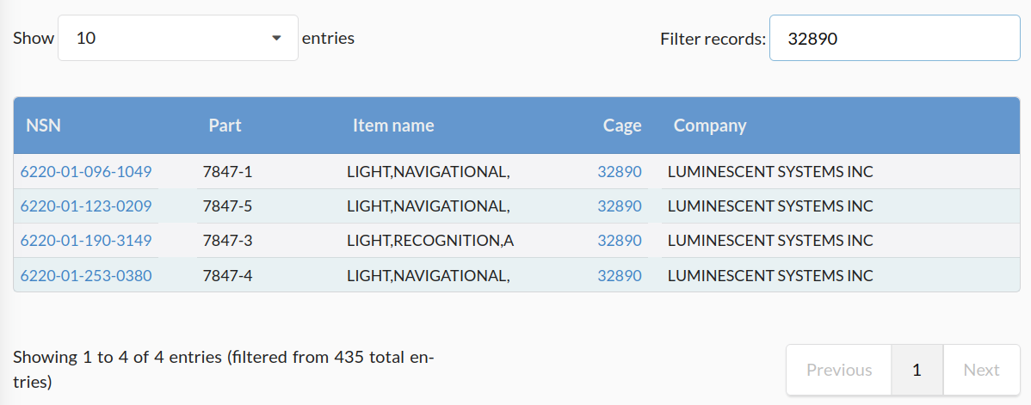The height and width of the screenshot is (405, 1031).
Task: Click cage code 32890 for part 7847-5
Action: 620,206
